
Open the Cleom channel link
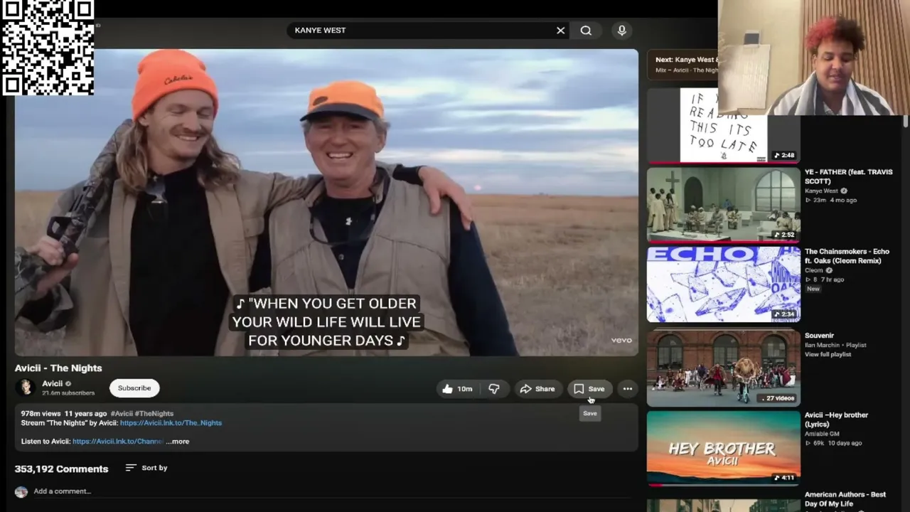(x=814, y=271)
